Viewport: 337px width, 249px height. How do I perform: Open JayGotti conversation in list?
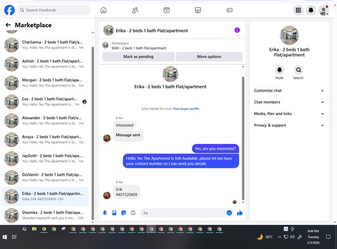click(x=45, y=158)
